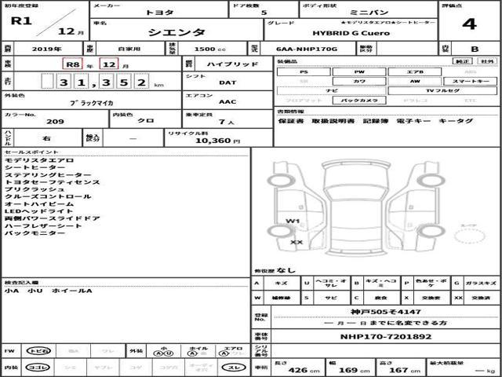Viewport: 502px width, 377px height.
Task: Click the displacement value "1500 cc"
Action: click(x=210, y=49)
